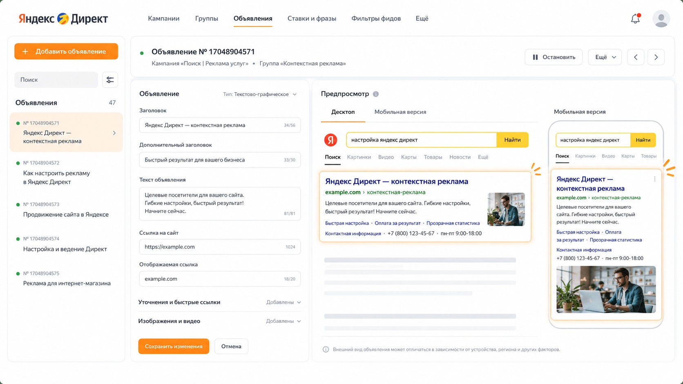
Task: Open the chevron on ad № 17048904571
Action: point(114,133)
